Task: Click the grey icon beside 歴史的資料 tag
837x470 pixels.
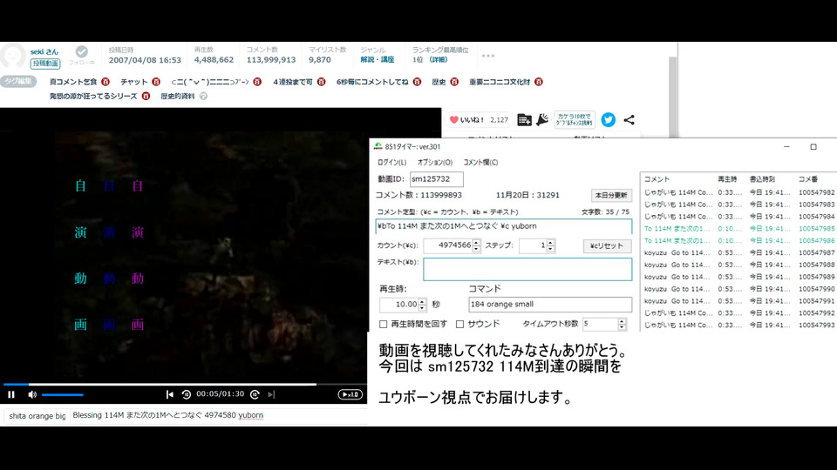Action: (203, 96)
